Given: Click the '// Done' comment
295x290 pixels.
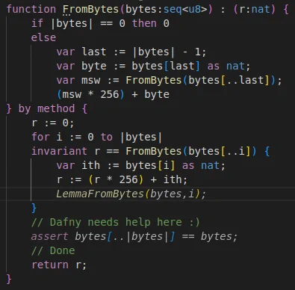Looking at the screenshot, I should tap(53, 250).
